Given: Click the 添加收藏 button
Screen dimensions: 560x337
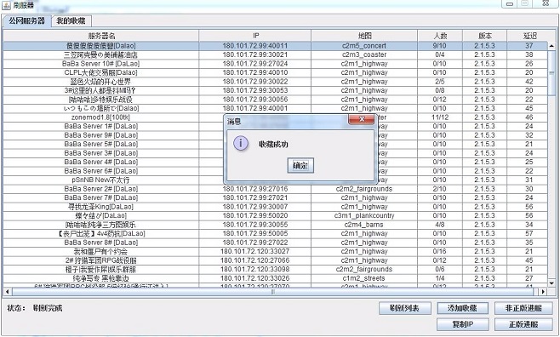Looking at the screenshot, I should 462,308.
